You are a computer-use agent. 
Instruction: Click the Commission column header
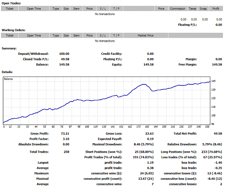(x=178, y=9)
